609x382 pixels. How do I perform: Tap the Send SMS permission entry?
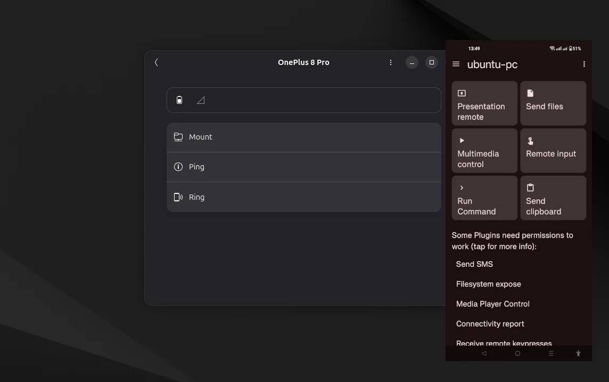click(x=474, y=264)
